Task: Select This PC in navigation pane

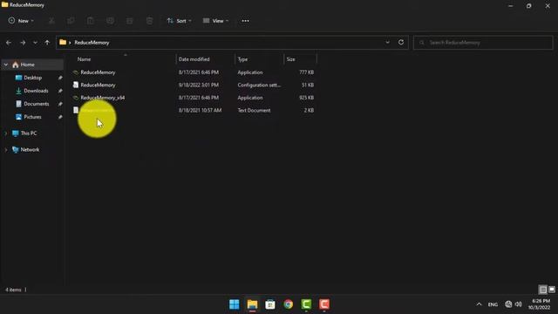Action: coord(29,133)
